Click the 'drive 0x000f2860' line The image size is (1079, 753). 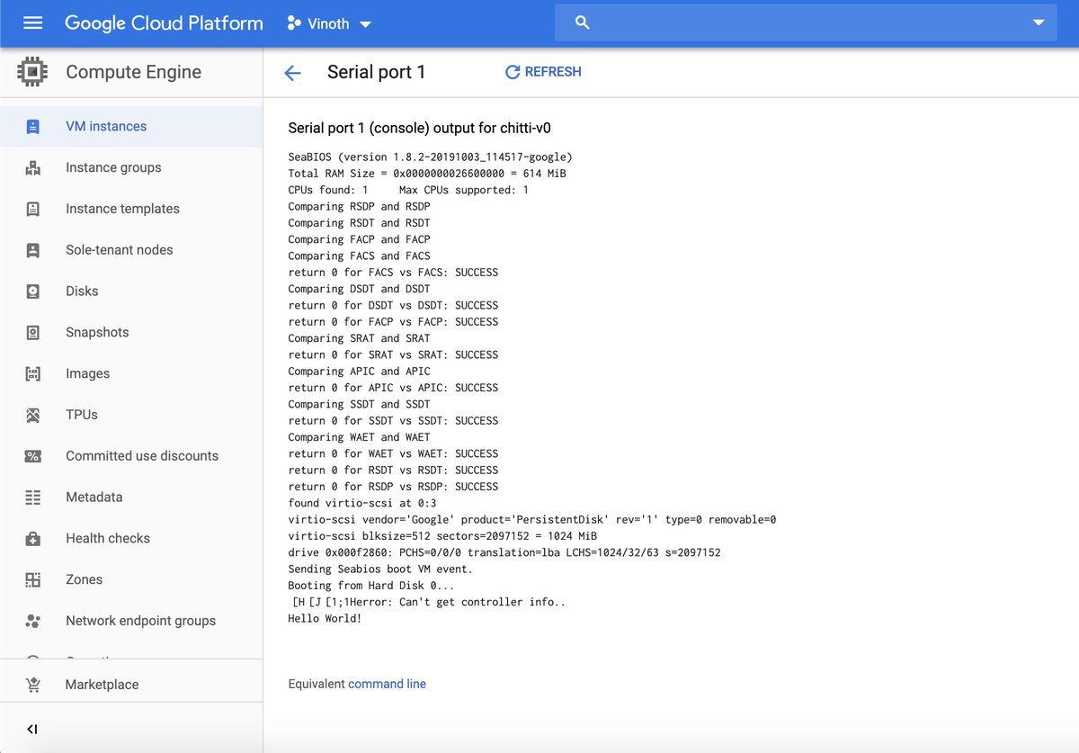(x=504, y=552)
